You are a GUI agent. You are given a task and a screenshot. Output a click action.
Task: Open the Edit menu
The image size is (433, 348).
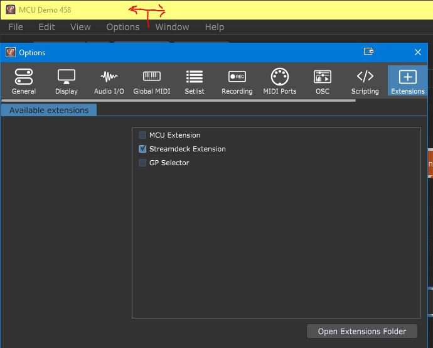[x=46, y=27]
